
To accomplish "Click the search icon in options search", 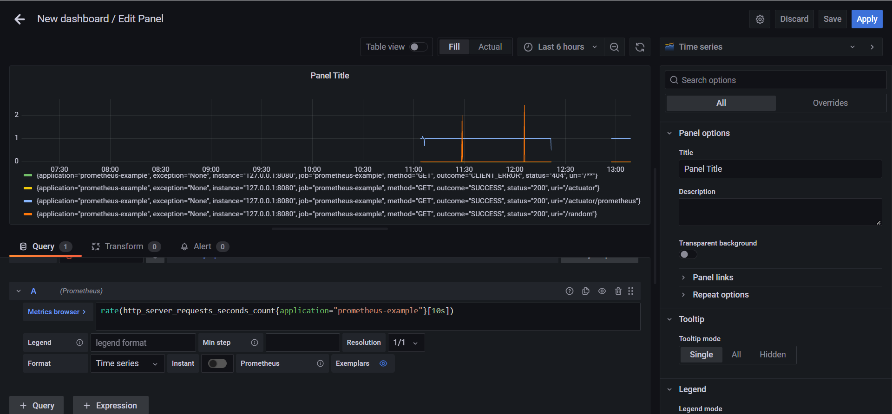I will (674, 80).
